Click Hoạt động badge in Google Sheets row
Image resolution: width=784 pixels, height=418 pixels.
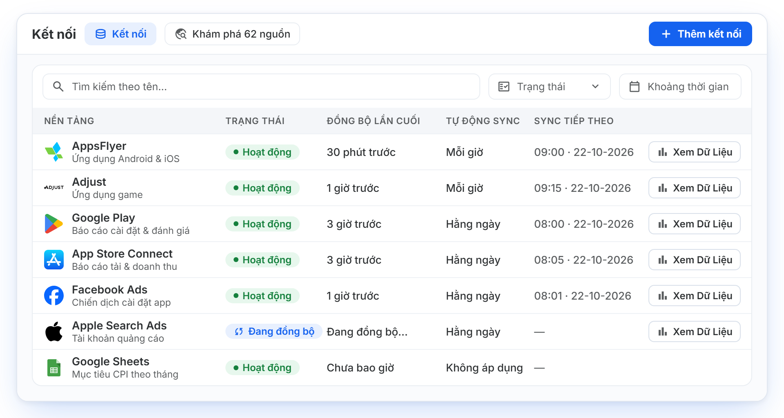click(263, 367)
